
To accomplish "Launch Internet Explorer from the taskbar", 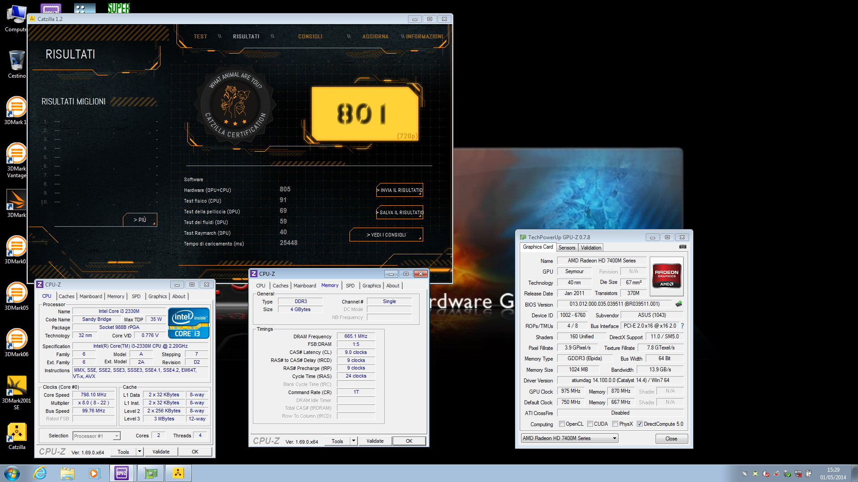I will 40,473.
